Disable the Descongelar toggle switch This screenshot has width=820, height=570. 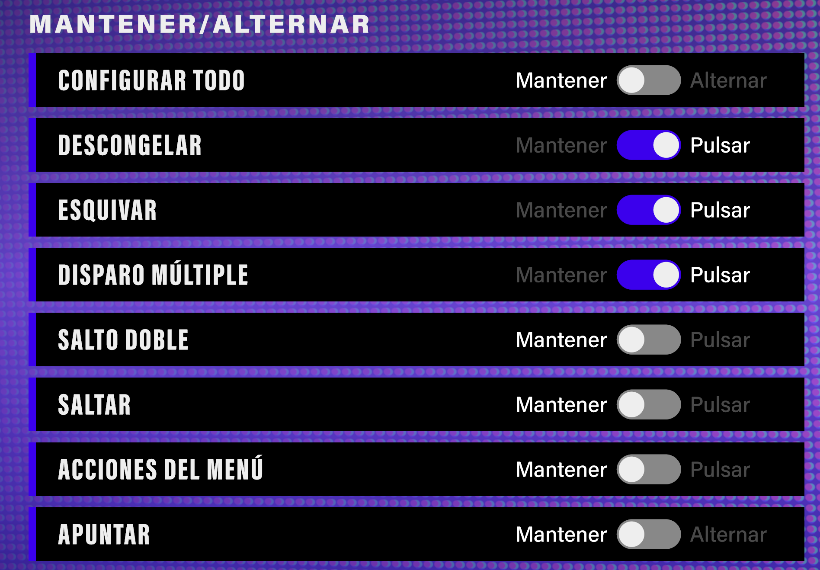pos(648,145)
